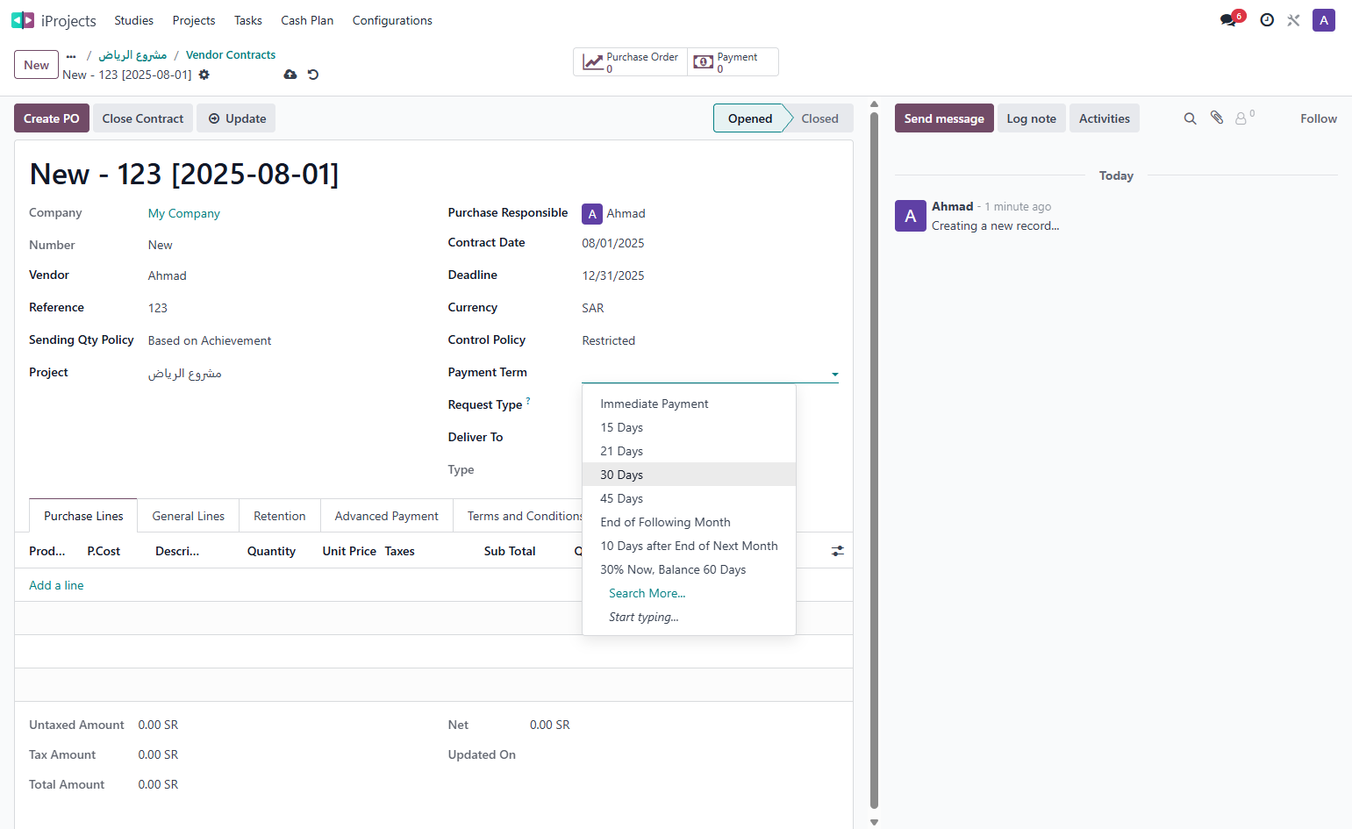The image size is (1352, 829).
Task: Add a line to purchase lines
Action: click(x=56, y=585)
